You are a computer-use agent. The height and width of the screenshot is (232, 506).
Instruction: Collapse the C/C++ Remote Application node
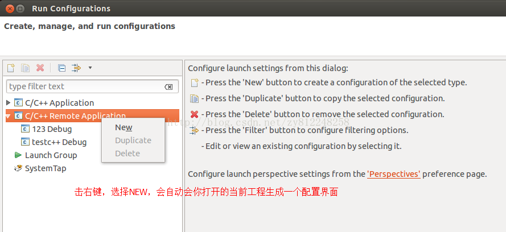tap(8, 116)
